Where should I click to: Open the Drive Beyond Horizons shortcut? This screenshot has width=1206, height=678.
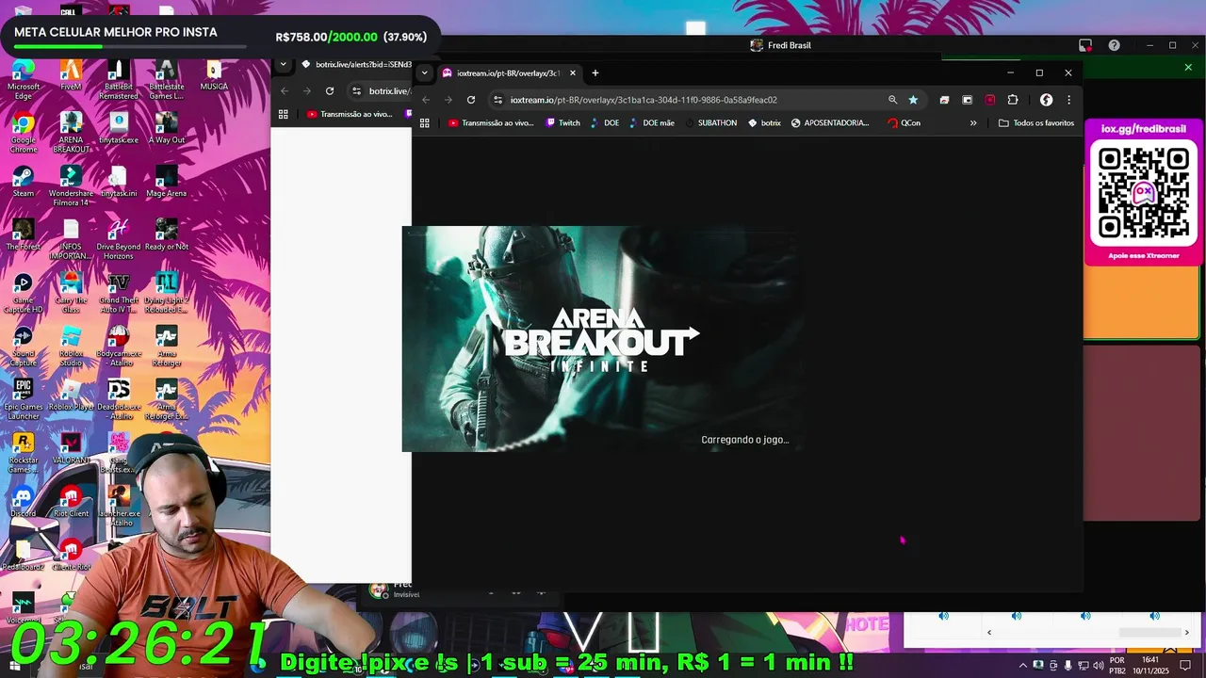tap(118, 239)
